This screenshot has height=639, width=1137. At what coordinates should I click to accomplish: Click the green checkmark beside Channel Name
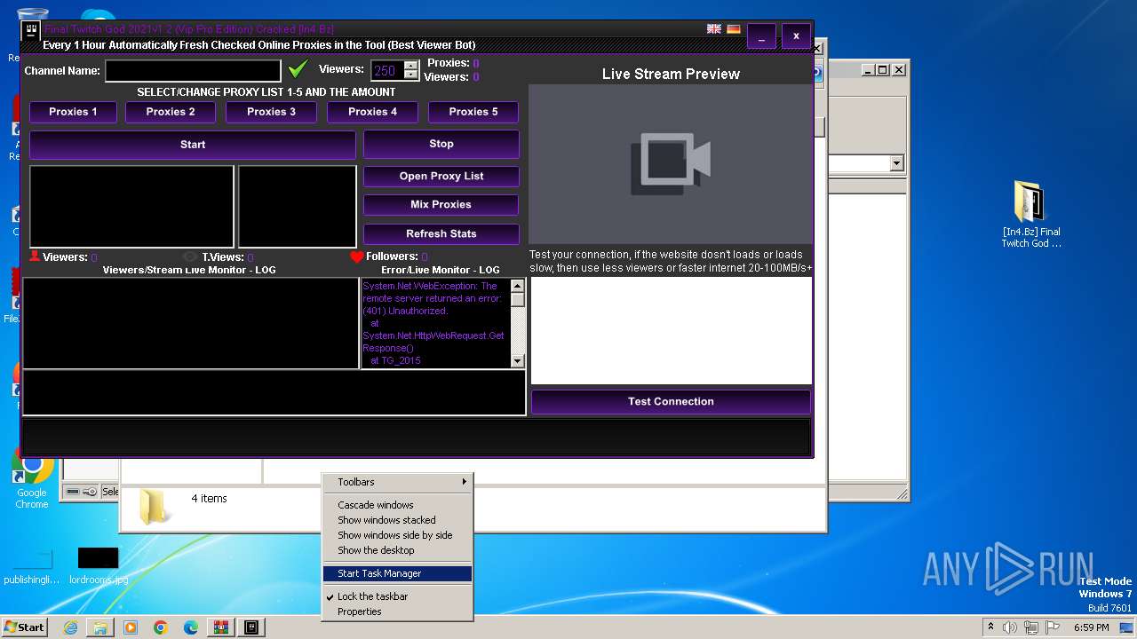(x=298, y=69)
